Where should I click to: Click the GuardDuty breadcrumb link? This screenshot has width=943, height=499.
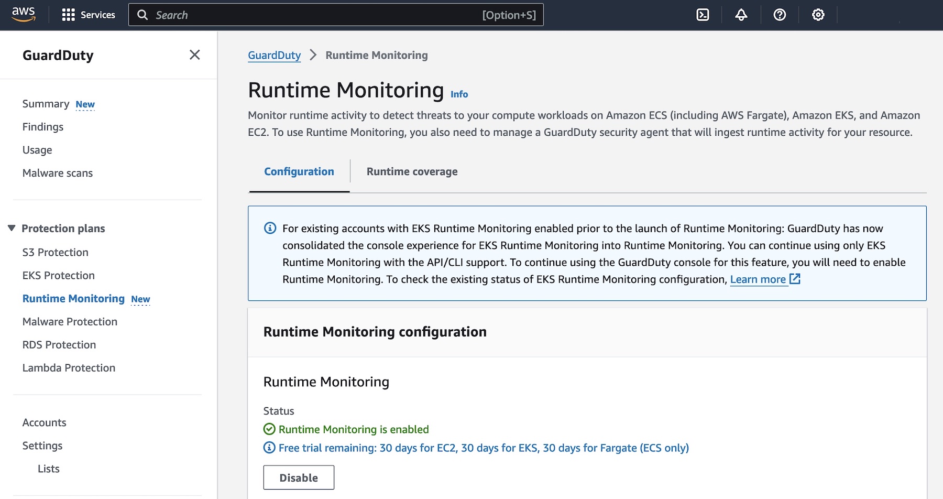pyautogui.click(x=274, y=56)
